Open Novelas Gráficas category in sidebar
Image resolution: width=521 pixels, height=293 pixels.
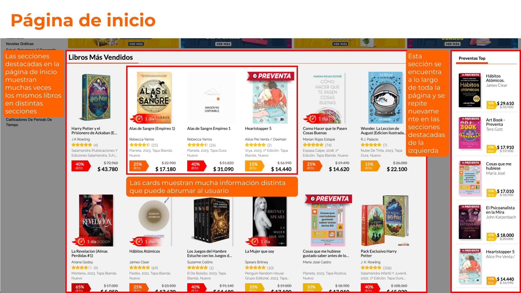click(x=20, y=44)
